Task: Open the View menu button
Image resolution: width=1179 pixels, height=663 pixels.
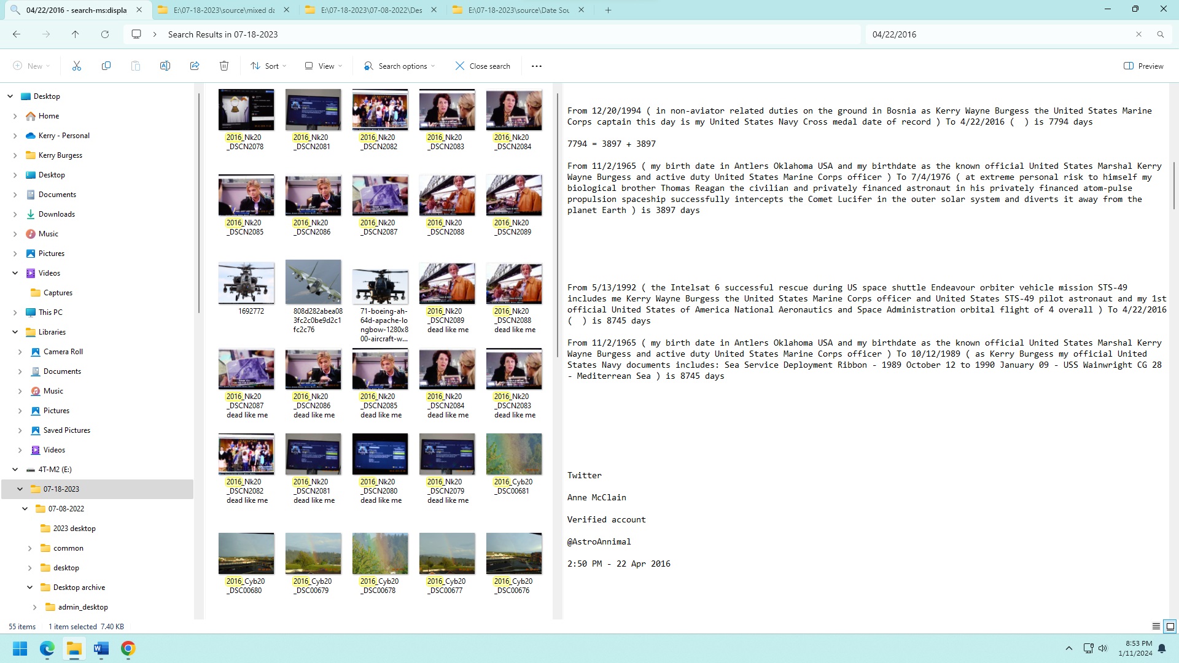Action: [324, 66]
